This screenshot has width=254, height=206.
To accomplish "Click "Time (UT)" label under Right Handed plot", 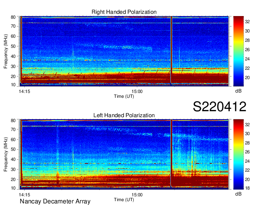I will [x=124, y=96].
